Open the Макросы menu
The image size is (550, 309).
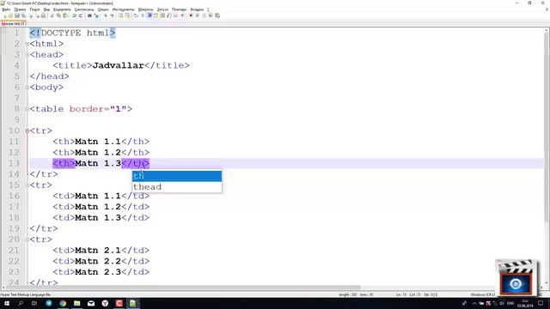coord(145,9)
